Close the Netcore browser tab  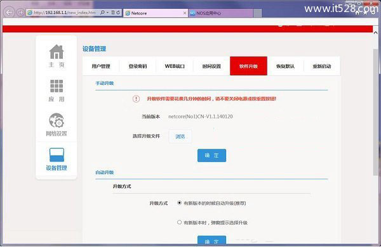tap(185, 13)
